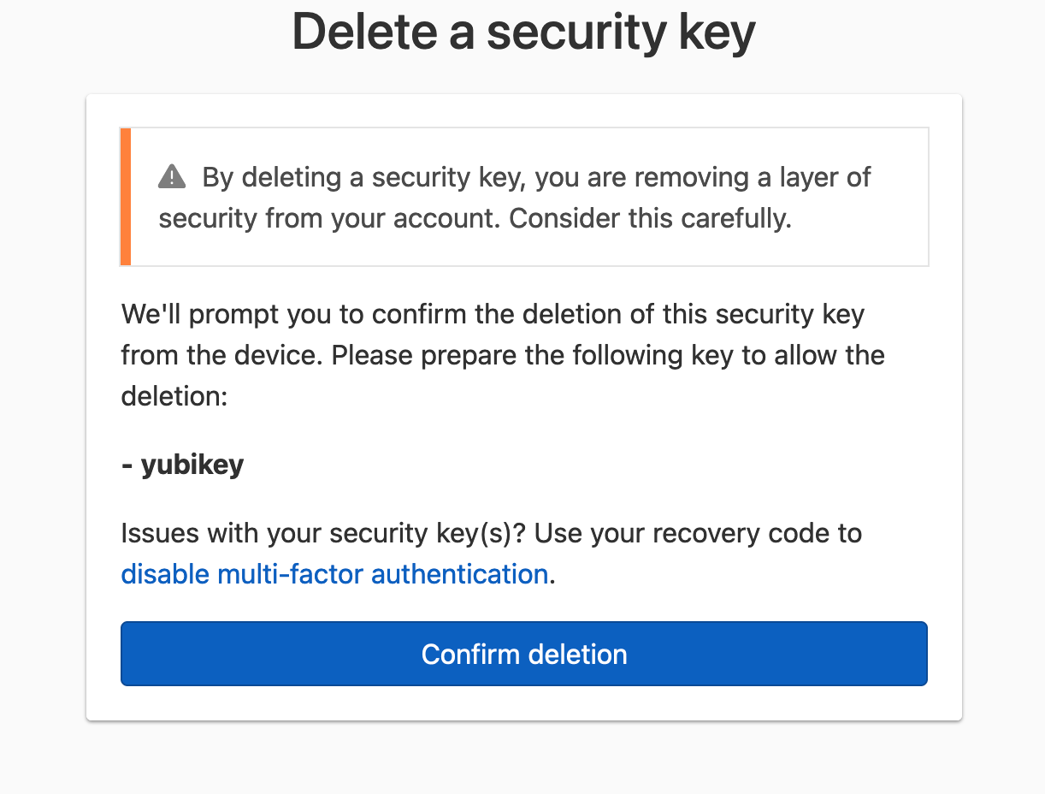Click the orange accent bar on the banner
Screen dimensions: 1045x794
coord(125,197)
